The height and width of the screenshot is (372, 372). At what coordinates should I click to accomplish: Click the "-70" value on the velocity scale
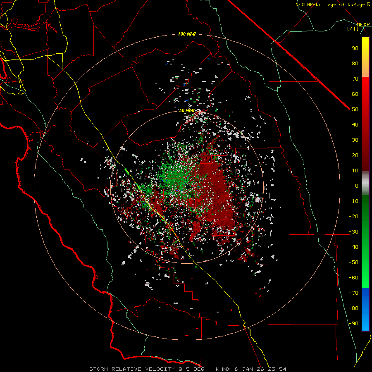coord(353,293)
